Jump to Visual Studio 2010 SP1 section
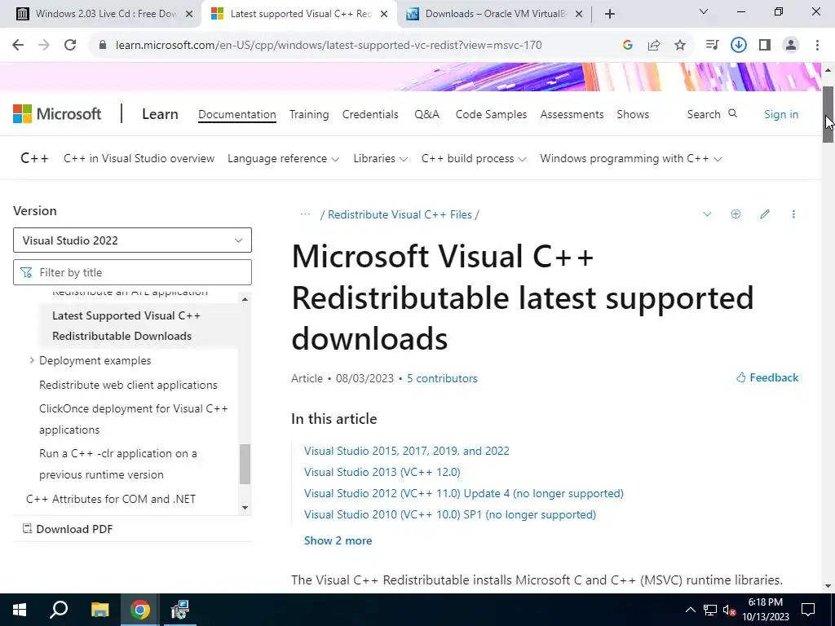This screenshot has height=626, width=835. pos(450,515)
